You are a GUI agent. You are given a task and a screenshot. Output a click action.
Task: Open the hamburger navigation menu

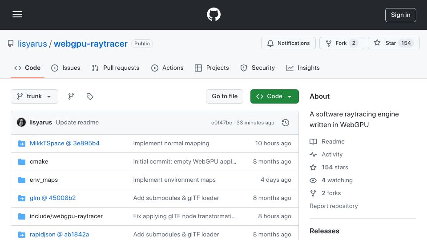pyautogui.click(x=17, y=14)
